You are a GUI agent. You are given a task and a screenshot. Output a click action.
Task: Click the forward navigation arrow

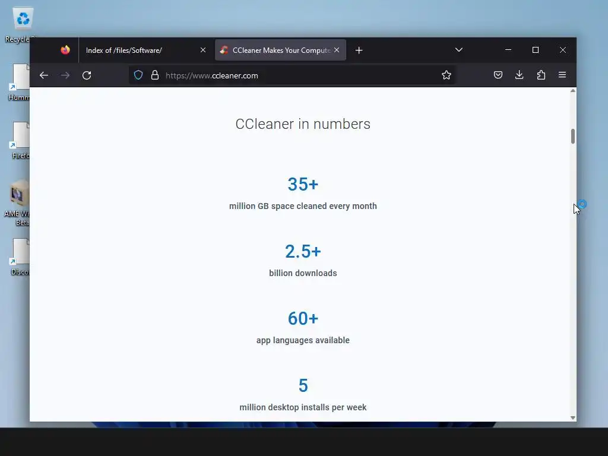65,75
